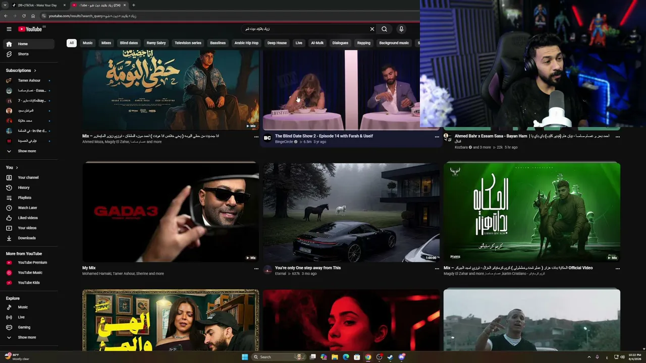Open Liked videos in the sidebar
646x363 pixels.
point(28,218)
